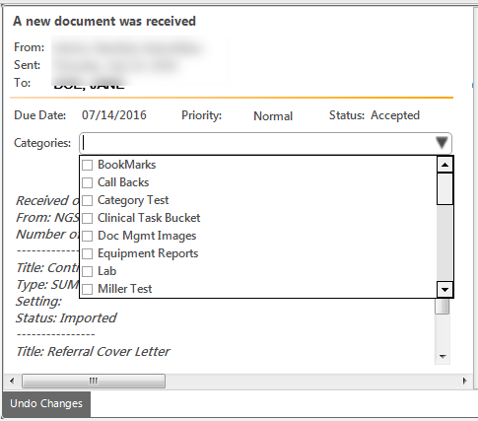
Task: Click the Referral Cover Letter title line
Action: pyautogui.click(x=93, y=352)
